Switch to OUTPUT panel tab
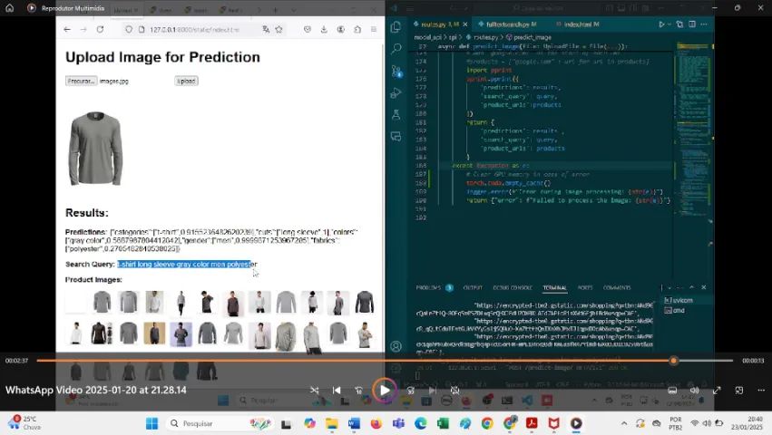The height and width of the screenshot is (435, 772). (x=473, y=288)
